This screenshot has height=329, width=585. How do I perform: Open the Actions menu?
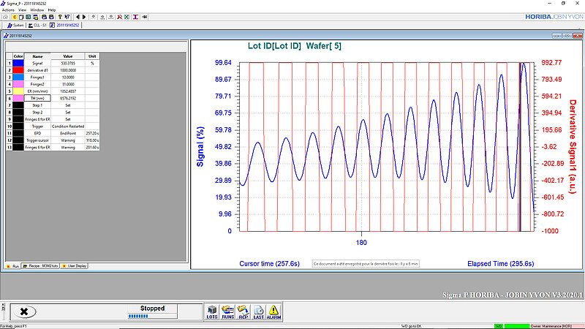[8, 10]
